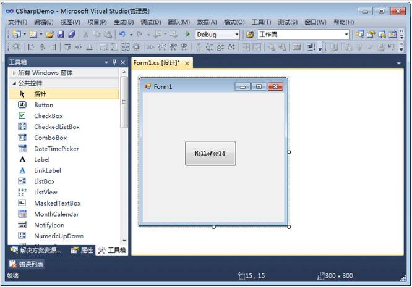Pick the Label control in the toolbox
Viewport: 412px width, 287px height.
tap(64, 159)
